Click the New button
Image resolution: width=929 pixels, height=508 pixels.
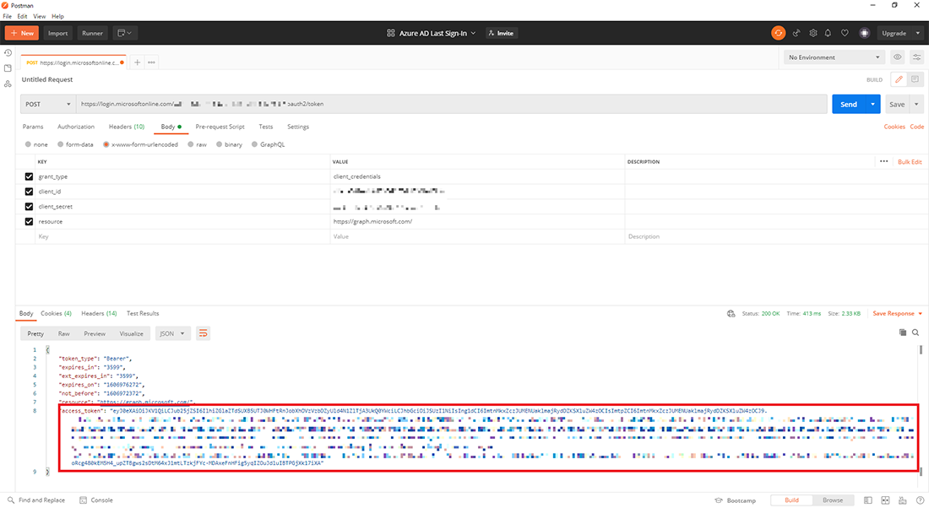click(22, 33)
